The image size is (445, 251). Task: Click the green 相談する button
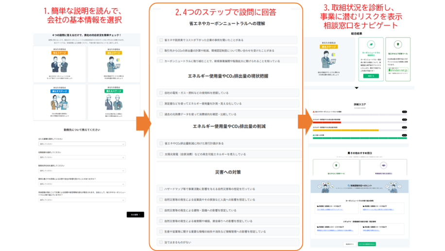[x=371, y=76]
